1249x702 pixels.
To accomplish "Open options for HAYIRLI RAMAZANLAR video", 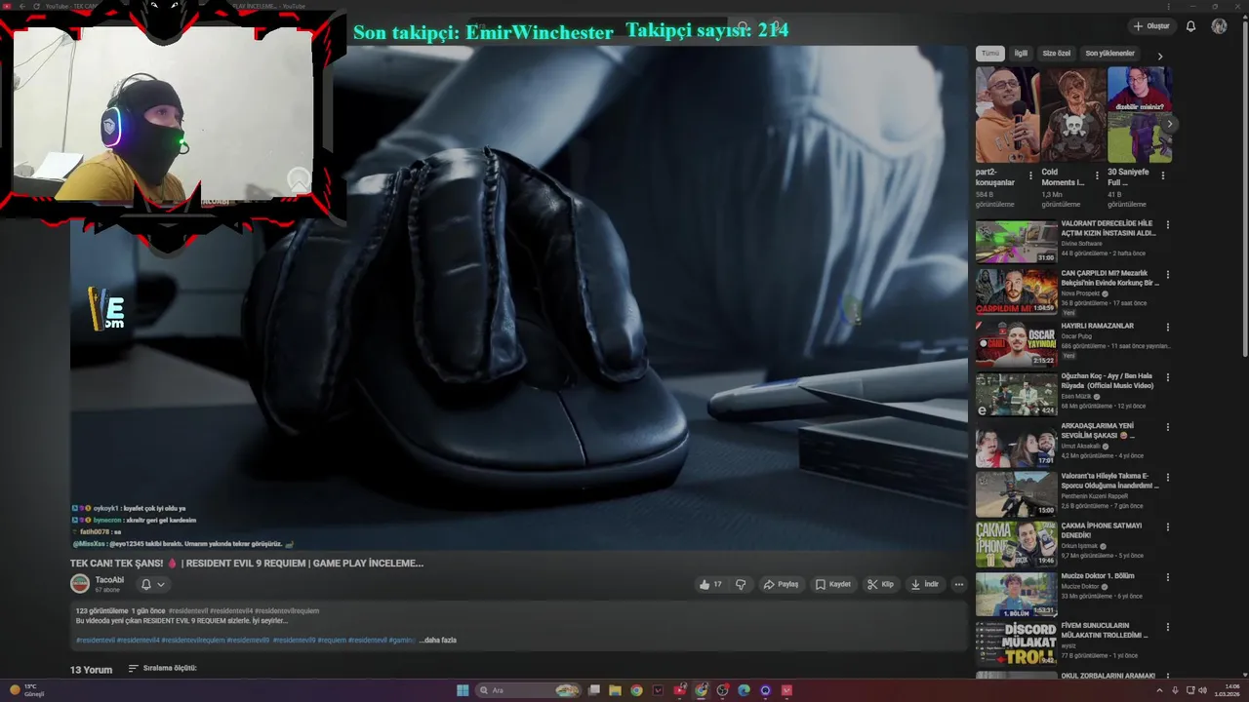I will [1167, 326].
